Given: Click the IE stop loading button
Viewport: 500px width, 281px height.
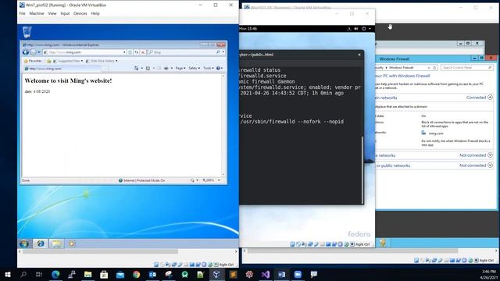Looking at the screenshot, I should click(x=143, y=52).
